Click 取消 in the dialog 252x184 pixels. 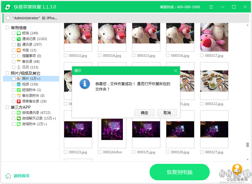coord(167,113)
